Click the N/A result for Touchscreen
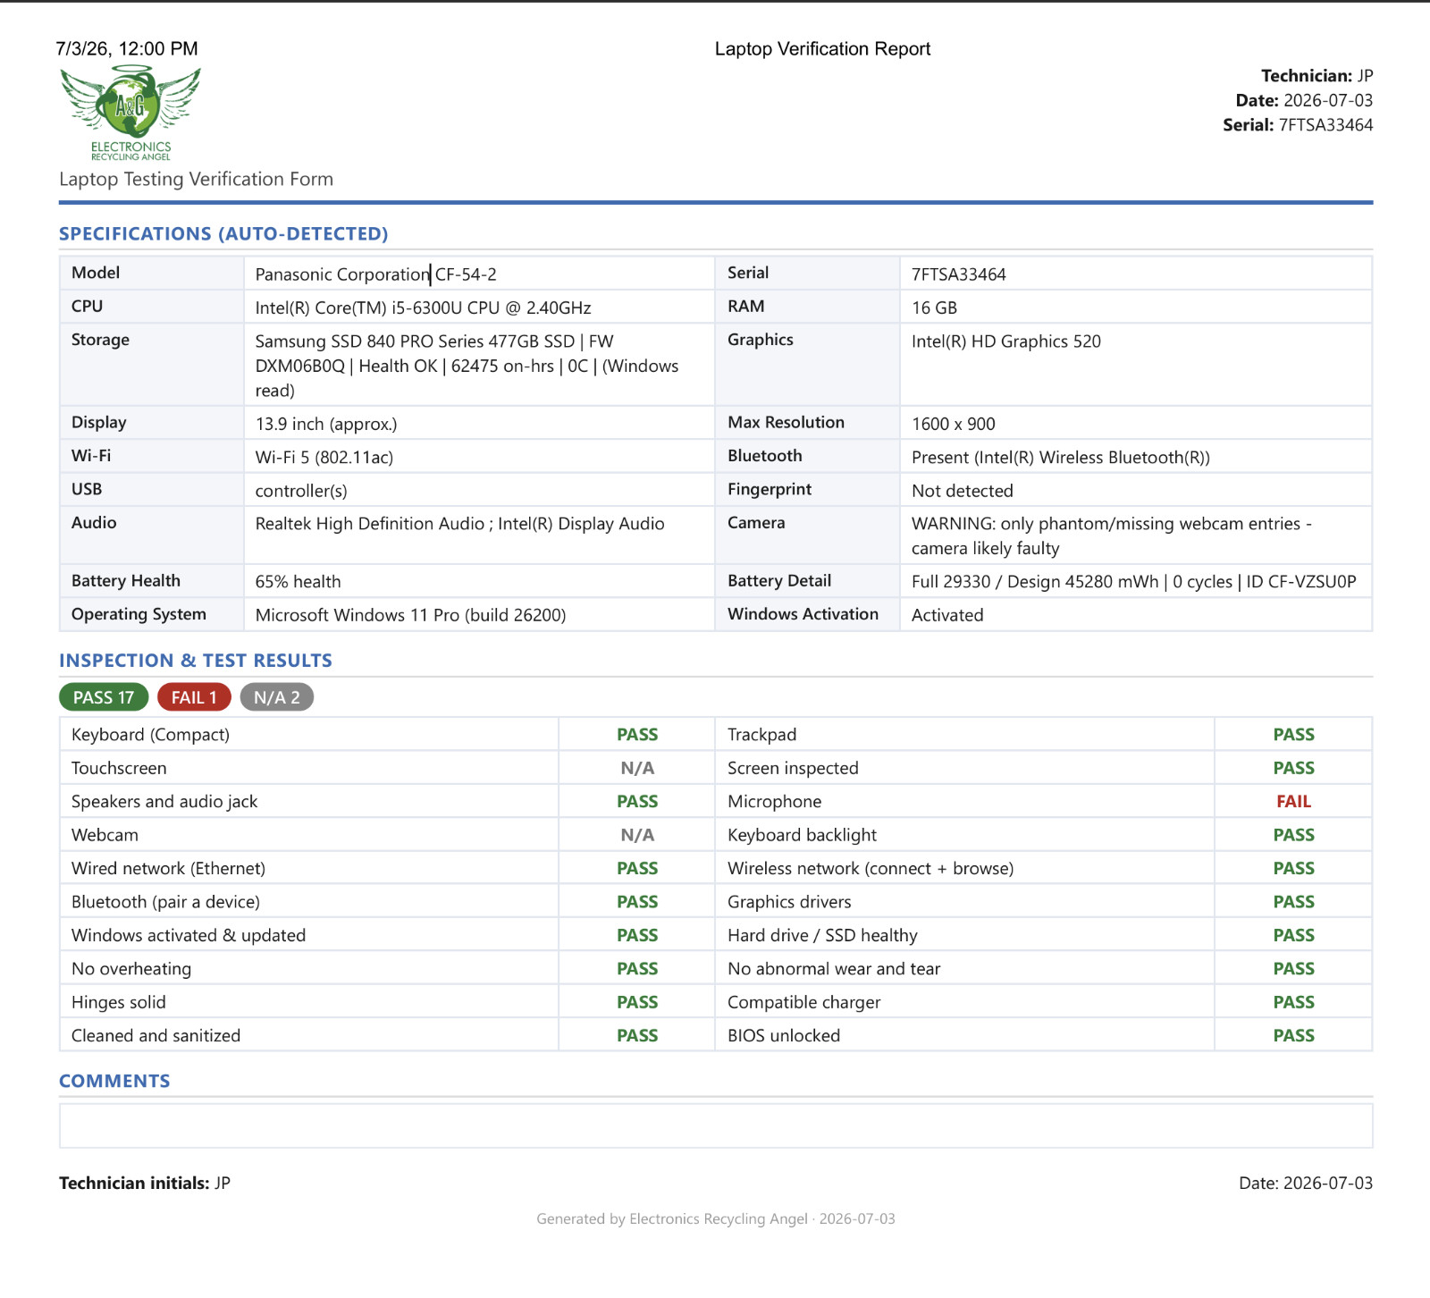The height and width of the screenshot is (1298, 1430). pyautogui.click(x=637, y=768)
